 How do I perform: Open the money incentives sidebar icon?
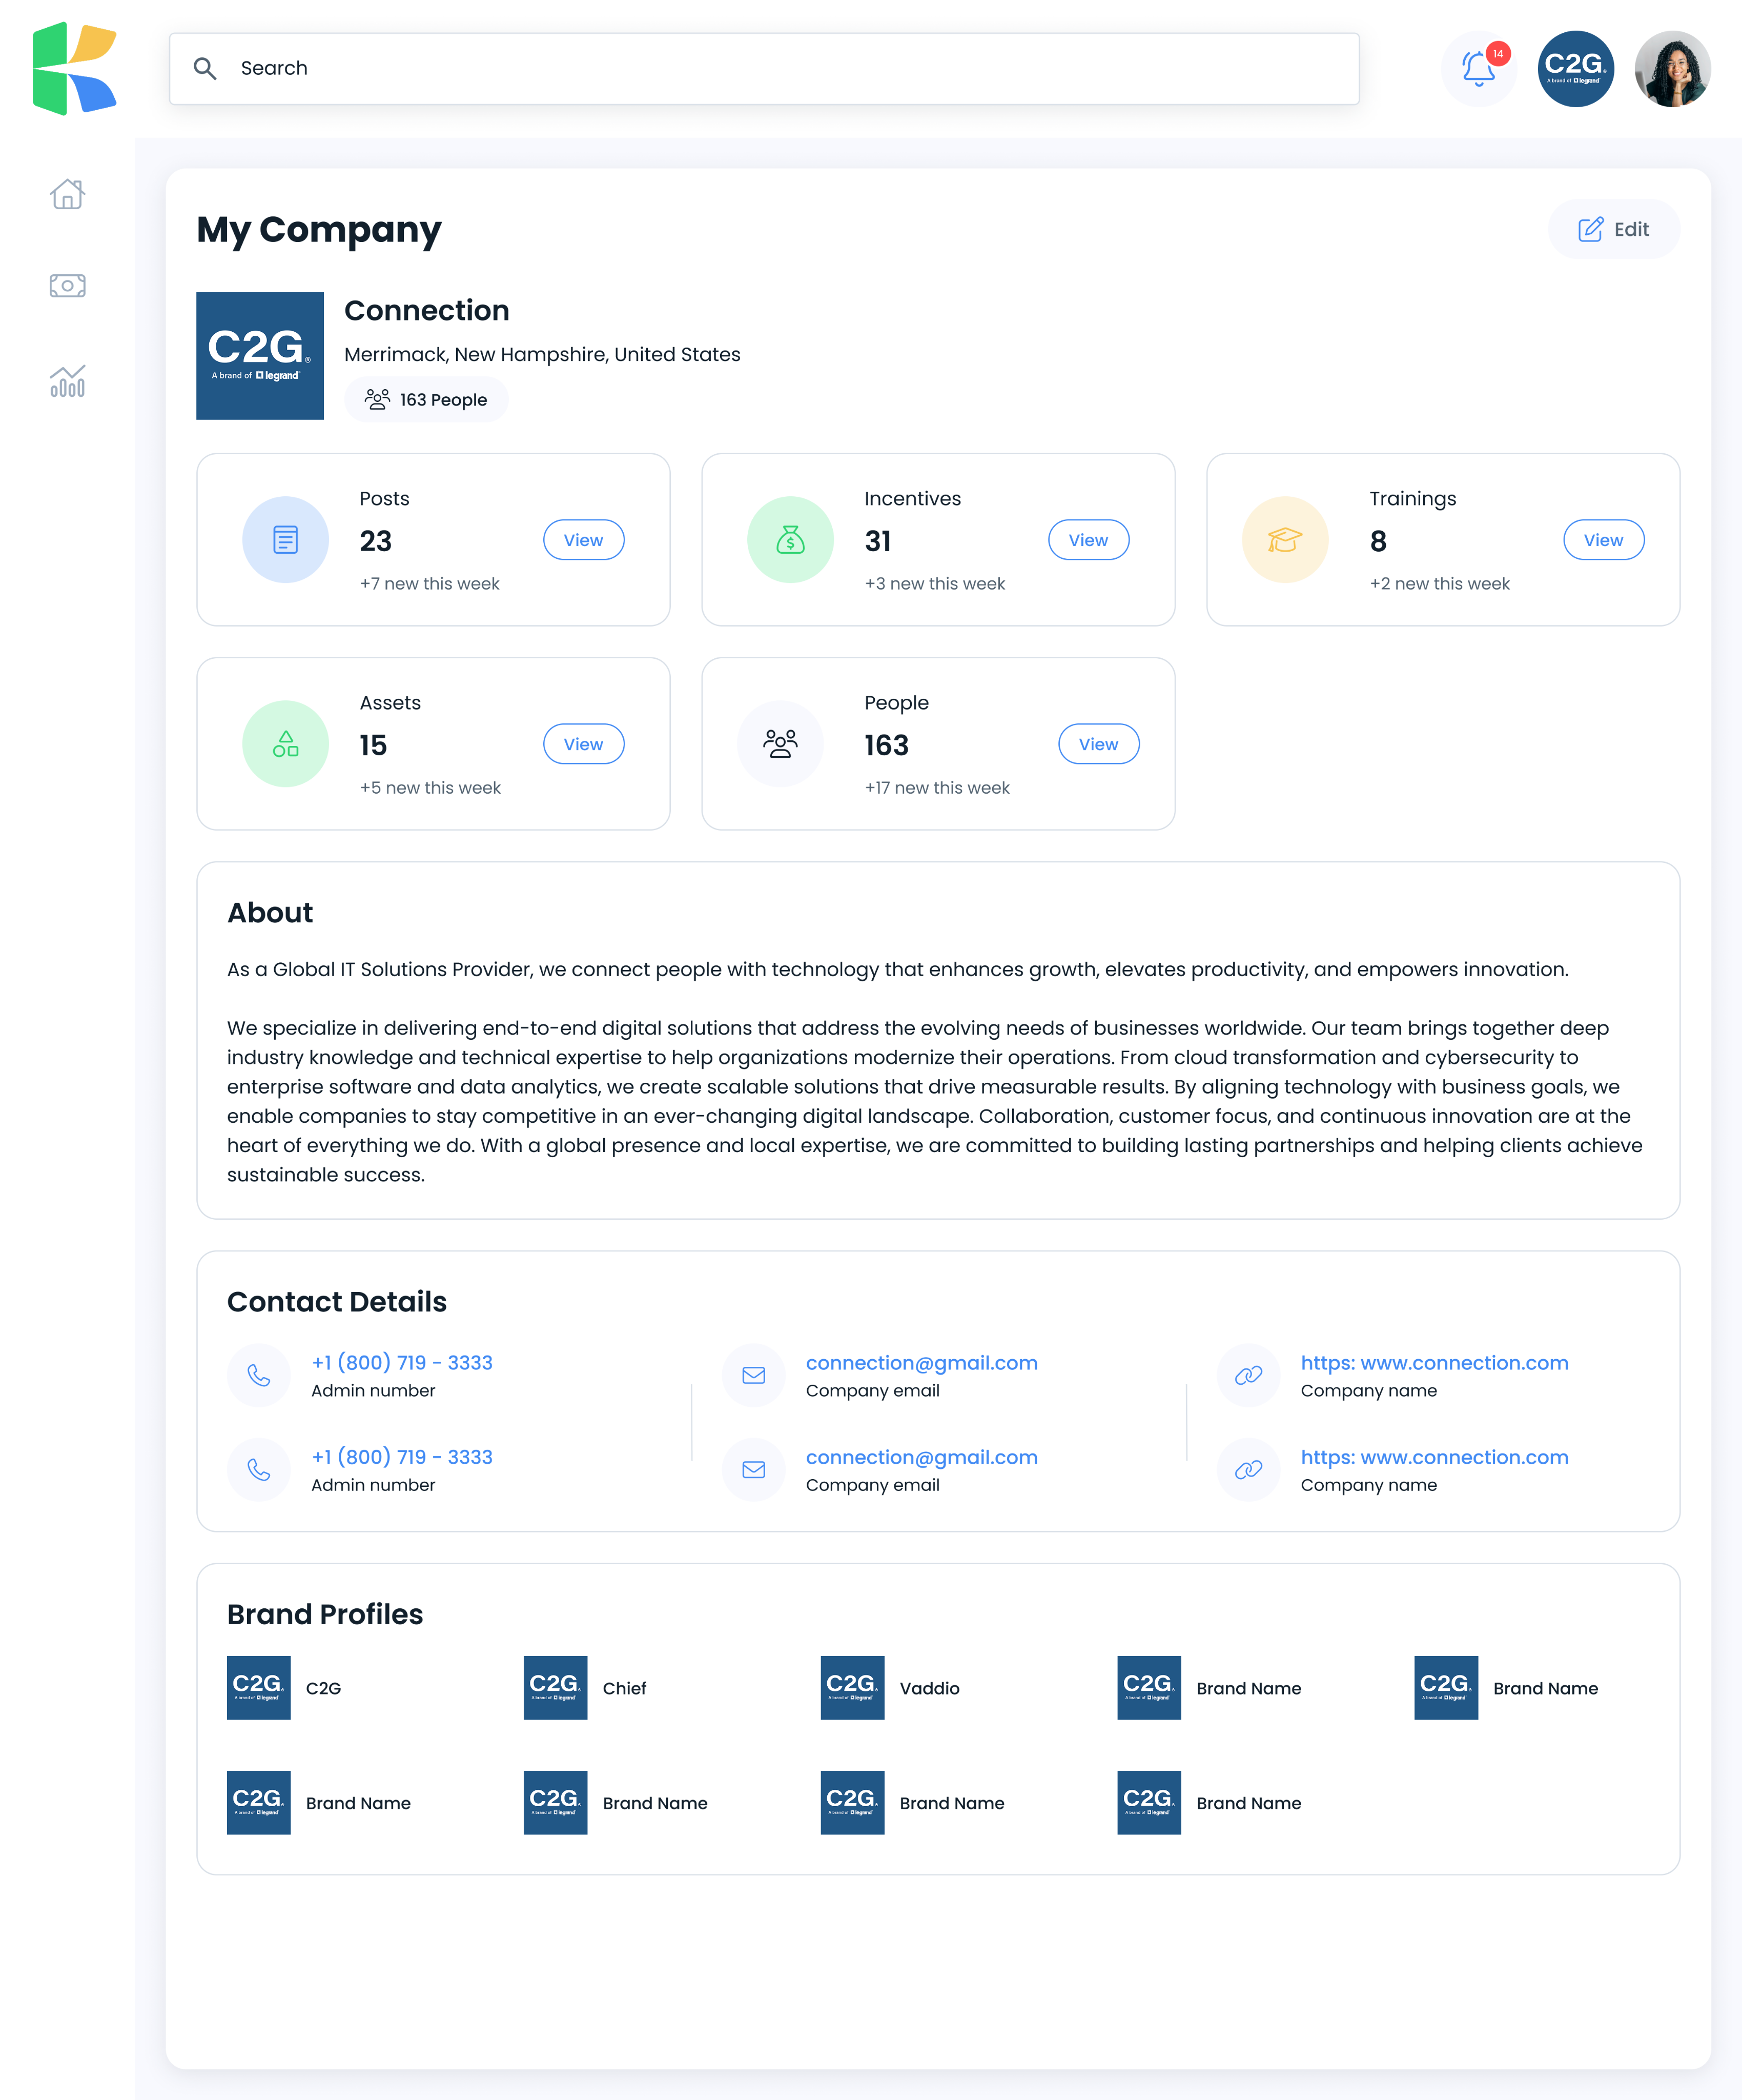(68, 286)
